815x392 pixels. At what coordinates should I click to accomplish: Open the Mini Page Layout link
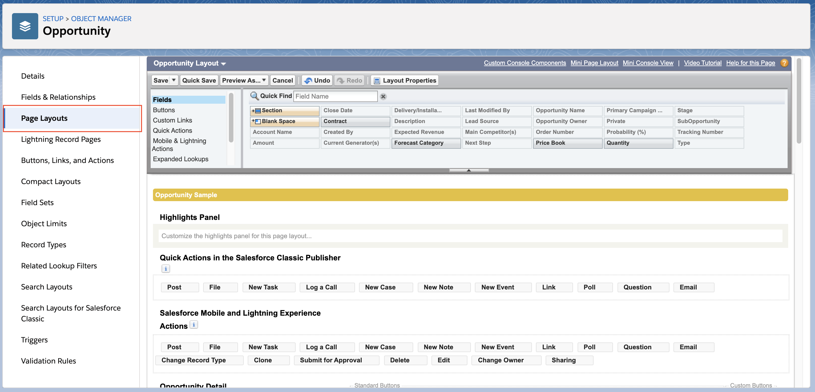[x=594, y=63]
